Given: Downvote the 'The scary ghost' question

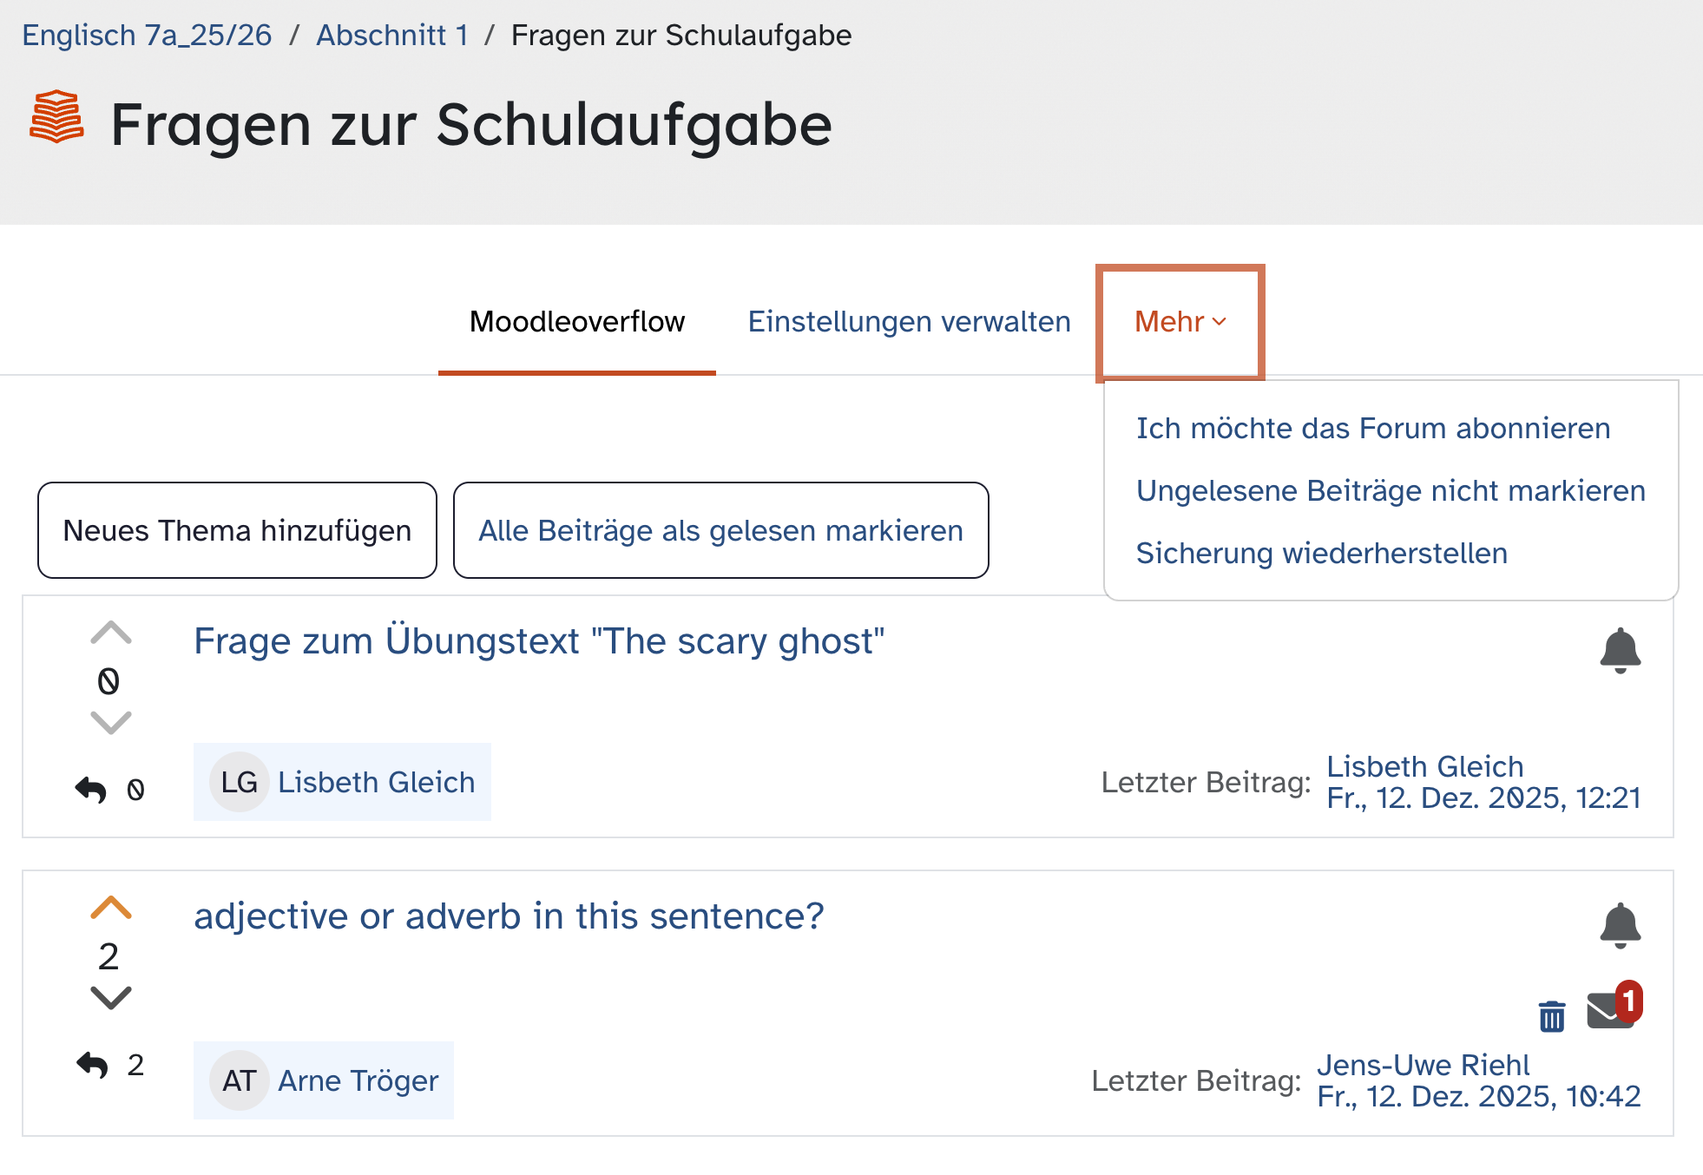Looking at the screenshot, I should point(111,723).
